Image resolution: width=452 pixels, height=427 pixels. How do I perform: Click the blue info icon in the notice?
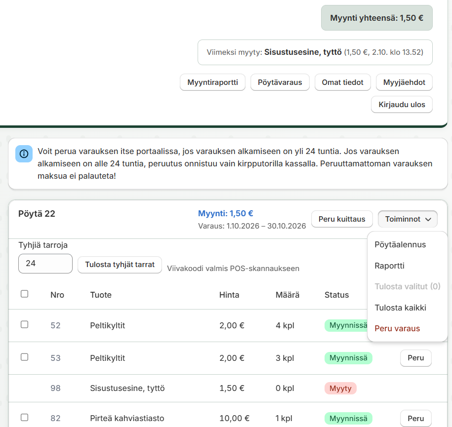24,154
